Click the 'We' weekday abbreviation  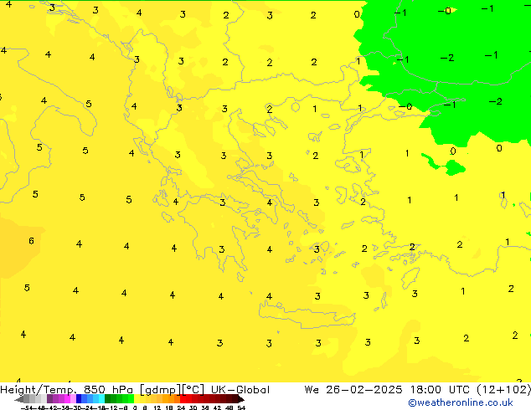point(312,390)
